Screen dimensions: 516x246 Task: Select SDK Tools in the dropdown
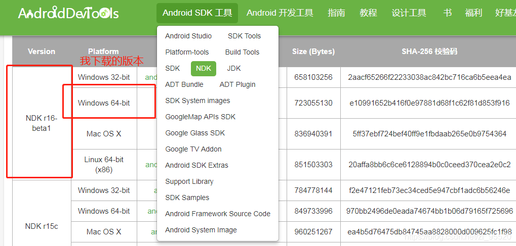pos(244,36)
